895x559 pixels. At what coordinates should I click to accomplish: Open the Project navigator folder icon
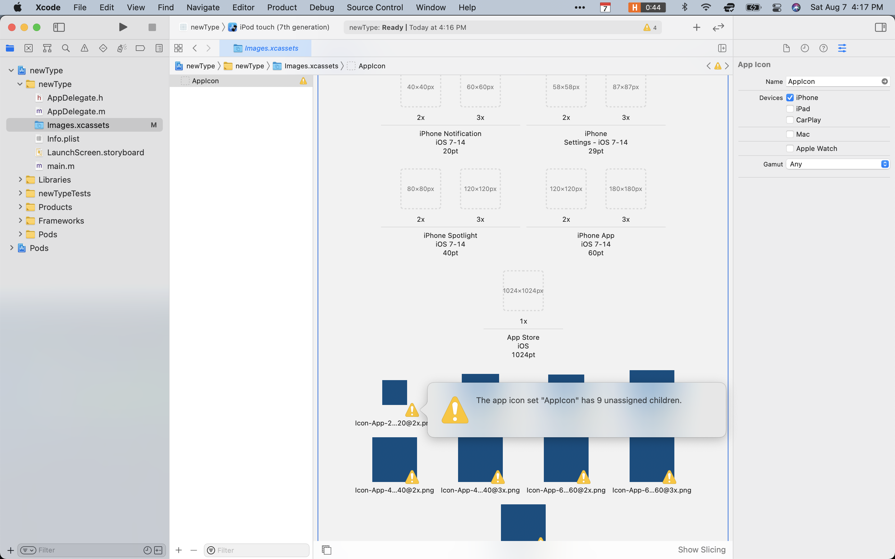[x=10, y=48]
